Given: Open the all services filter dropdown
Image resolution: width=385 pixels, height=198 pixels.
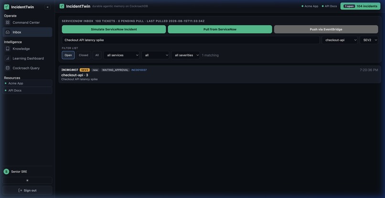Looking at the screenshot, I should pos(121,55).
